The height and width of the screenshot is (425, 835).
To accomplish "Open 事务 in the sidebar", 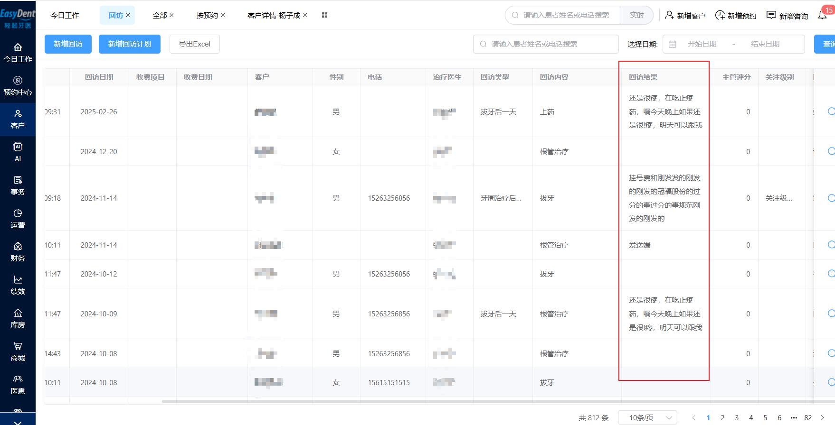I will (18, 186).
